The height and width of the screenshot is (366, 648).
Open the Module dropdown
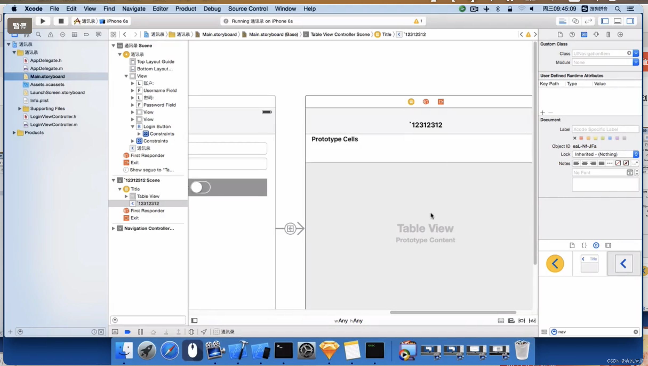[636, 62]
